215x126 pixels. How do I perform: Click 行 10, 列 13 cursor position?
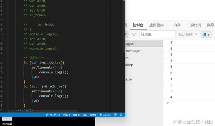53,115
